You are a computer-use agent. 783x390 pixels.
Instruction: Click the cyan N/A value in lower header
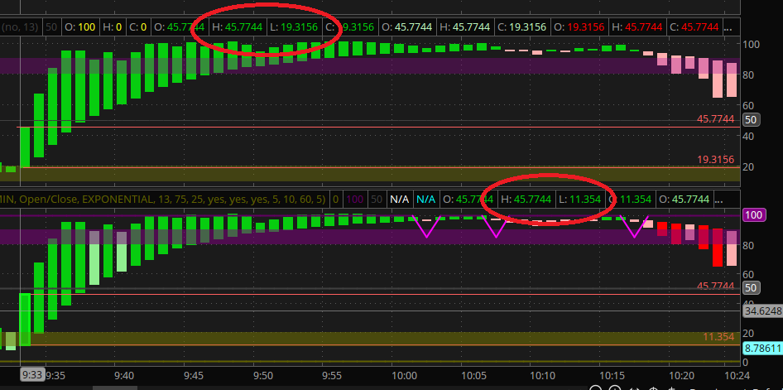(x=425, y=199)
